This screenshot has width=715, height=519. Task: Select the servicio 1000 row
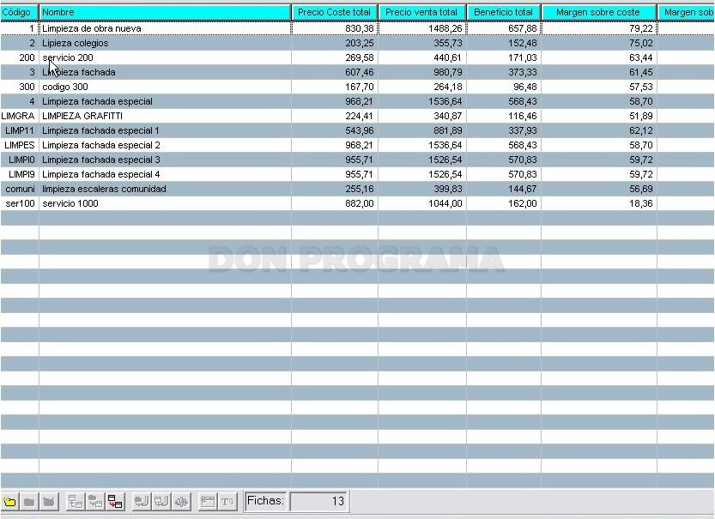pos(357,203)
